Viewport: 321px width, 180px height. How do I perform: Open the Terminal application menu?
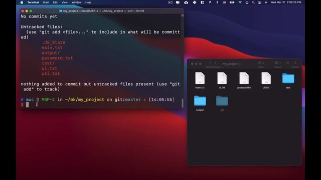[x=33, y=2]
